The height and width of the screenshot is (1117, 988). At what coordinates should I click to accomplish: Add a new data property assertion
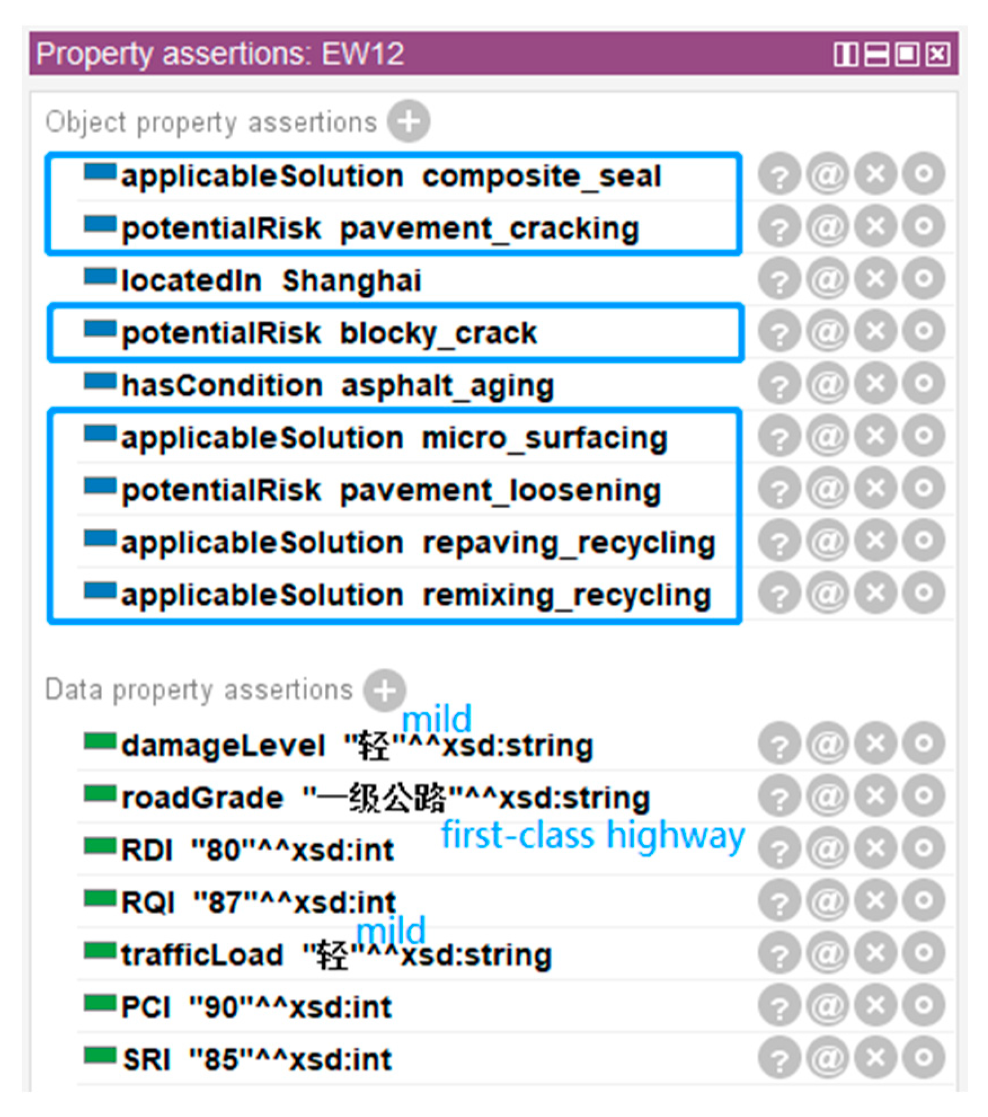point(384,690)
